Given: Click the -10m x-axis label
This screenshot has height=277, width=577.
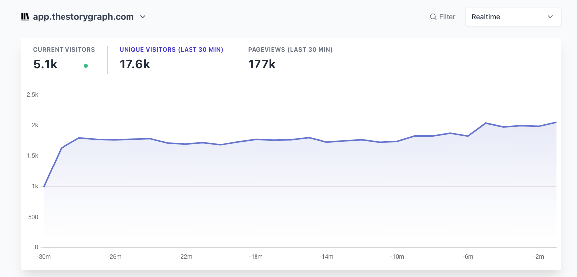Looking at the screenshot, I should click(x=397, y=256).
